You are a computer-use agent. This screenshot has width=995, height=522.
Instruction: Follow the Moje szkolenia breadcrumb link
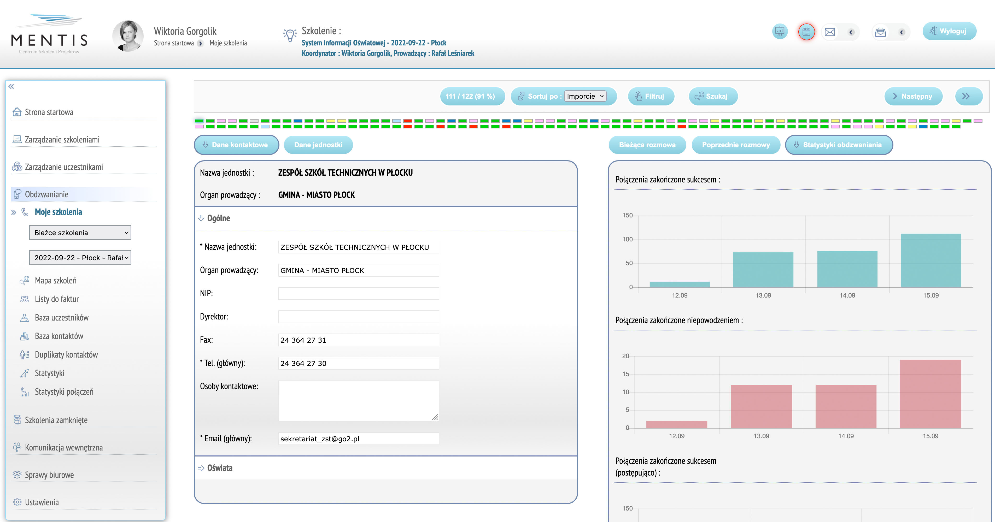pos(228,43)
